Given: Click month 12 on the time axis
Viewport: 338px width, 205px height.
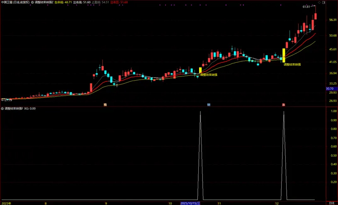Looking at the screenshot, I should [x=277, y=203].
